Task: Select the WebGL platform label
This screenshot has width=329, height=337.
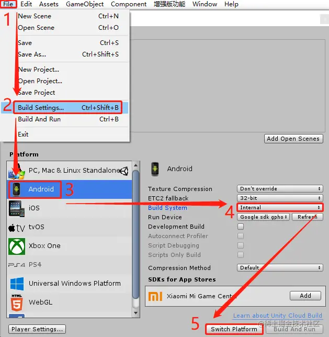Action: click(x=40, y=302)
